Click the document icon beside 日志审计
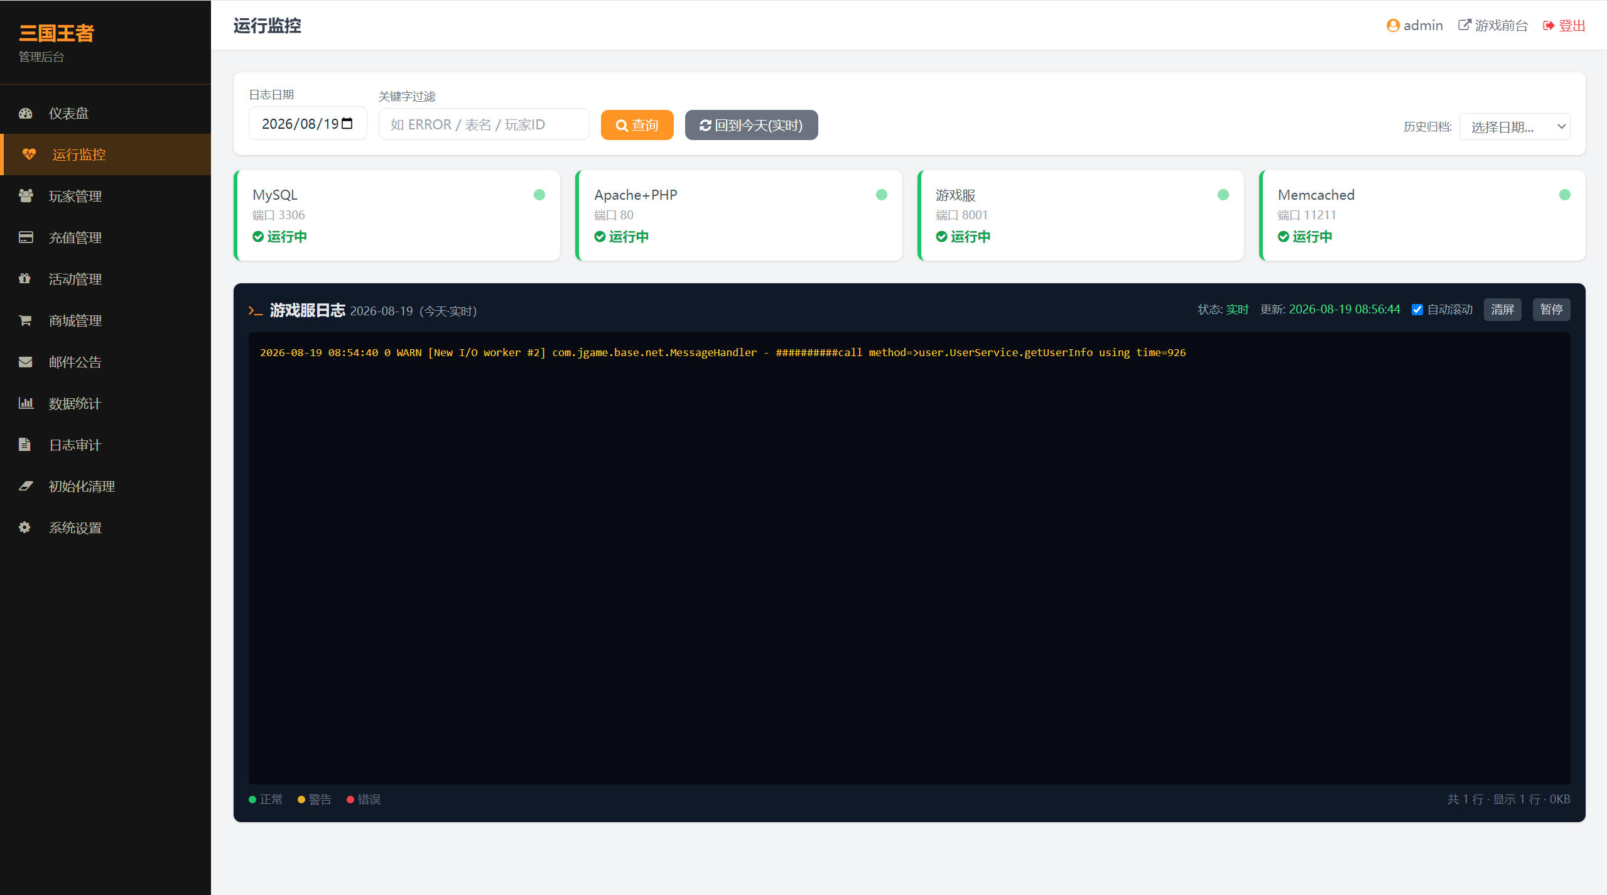Viewport: 1607px width, 895px height. (x=24, y=445)
